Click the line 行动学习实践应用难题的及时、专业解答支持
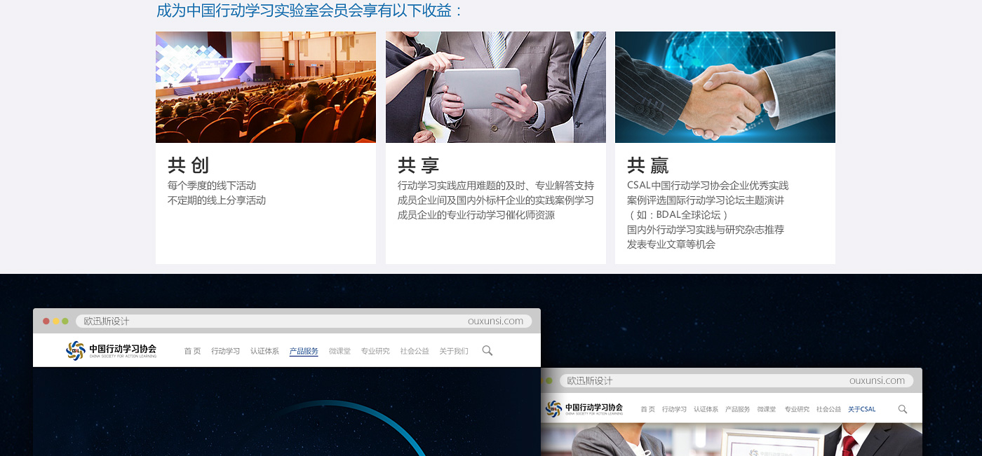 (496, 186)
